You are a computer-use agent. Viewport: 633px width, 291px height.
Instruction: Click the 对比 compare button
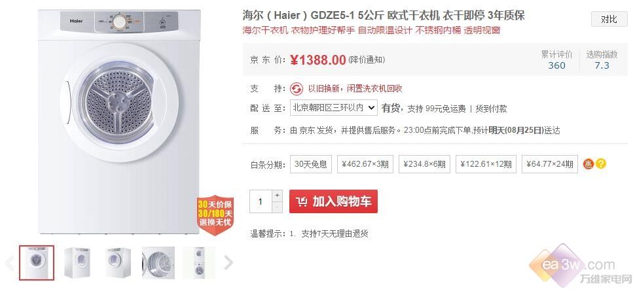pyautogui.click(x=609, y=19)
